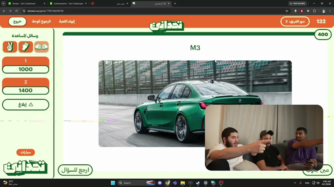
Task: Click the ENG language indicator
Action: point(307,183)
